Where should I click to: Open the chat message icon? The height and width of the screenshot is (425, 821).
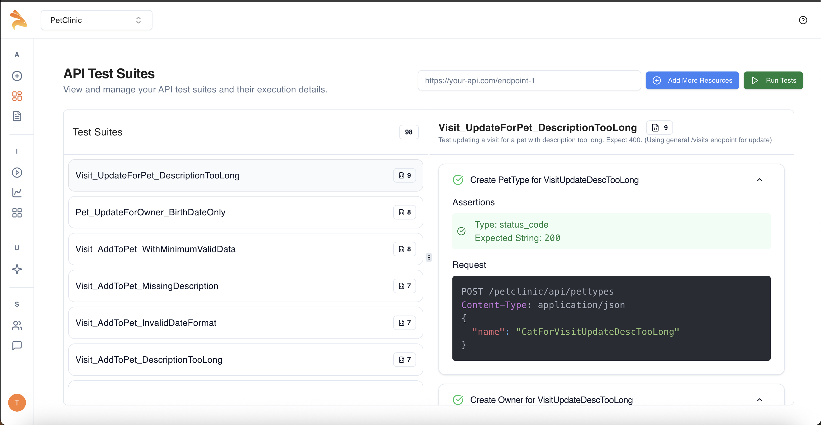pos(17,345)
